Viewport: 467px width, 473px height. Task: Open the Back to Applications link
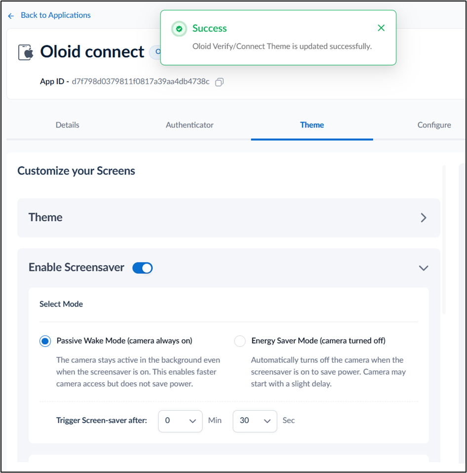tap(55, 15)
